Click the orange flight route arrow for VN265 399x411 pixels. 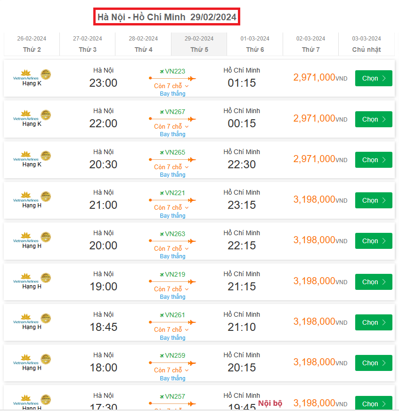(x=172, y=160)
